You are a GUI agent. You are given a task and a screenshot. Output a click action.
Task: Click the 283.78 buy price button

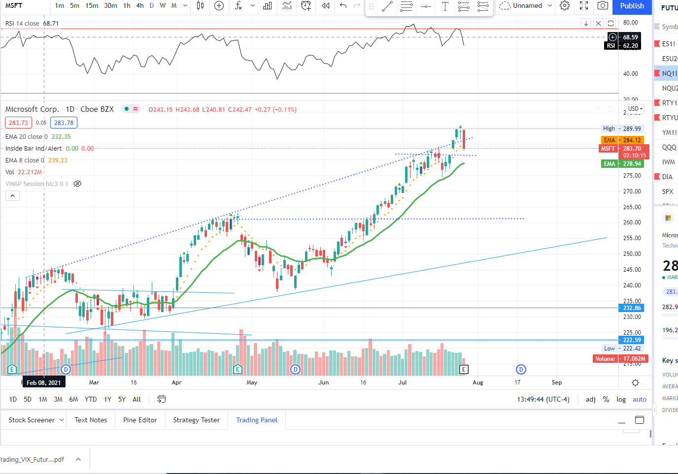pyautogui.click(x=64, y=123)
